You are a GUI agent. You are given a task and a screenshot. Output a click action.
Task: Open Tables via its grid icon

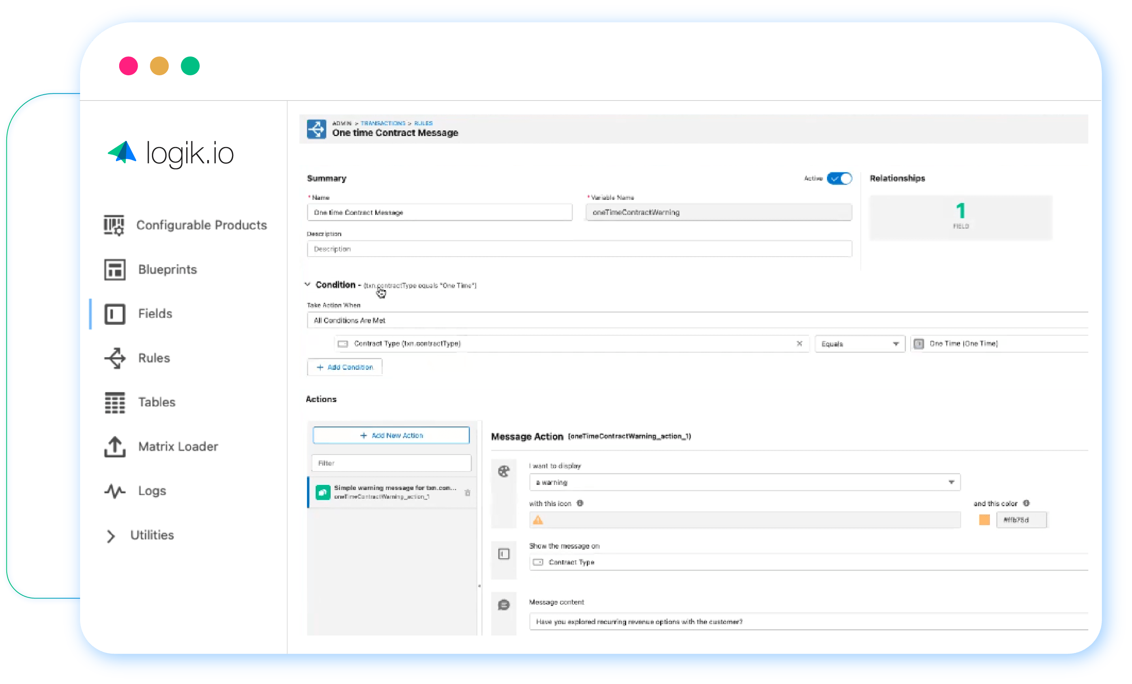114,402
